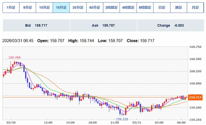Open the 8時間足 tab
Image resolution: width=206 pixels, height=125 pixels.
pos(145,8)
